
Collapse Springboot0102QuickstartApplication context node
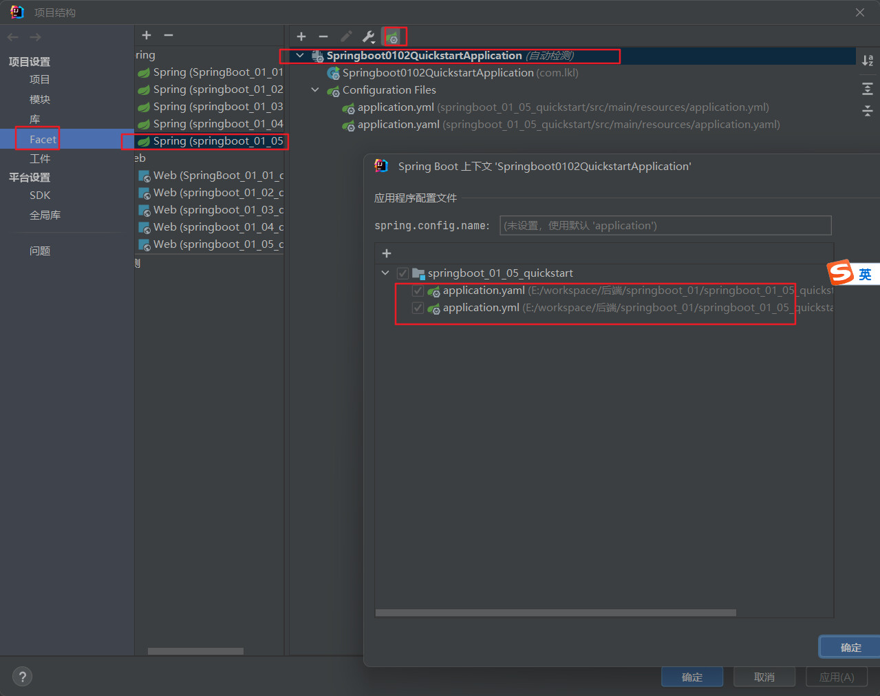coord(300,56)
